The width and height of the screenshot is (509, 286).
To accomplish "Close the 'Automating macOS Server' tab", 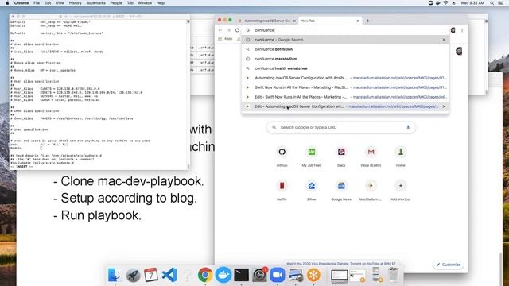I will (294, 21).
